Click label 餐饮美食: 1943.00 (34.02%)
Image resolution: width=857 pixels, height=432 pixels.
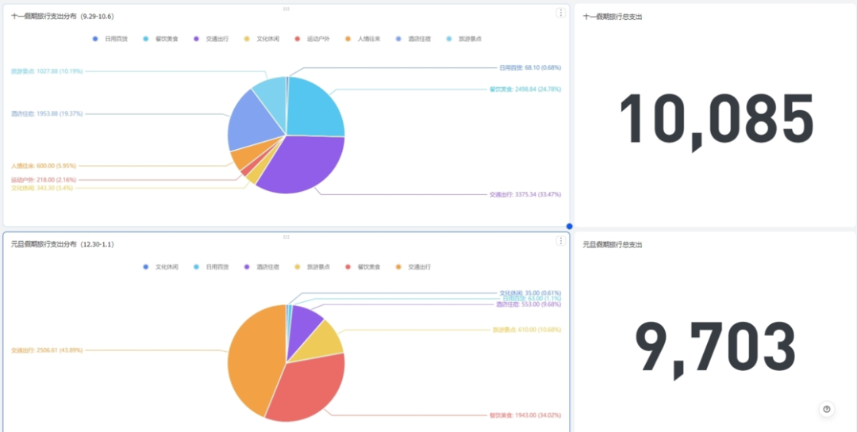point(525,415)
